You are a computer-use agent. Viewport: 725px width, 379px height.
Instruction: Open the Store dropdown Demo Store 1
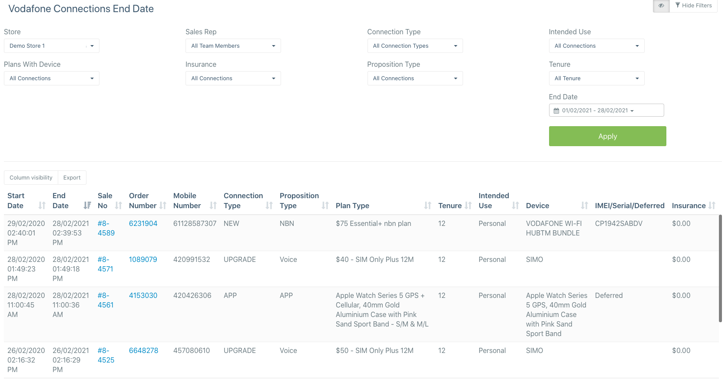[52, 46]
